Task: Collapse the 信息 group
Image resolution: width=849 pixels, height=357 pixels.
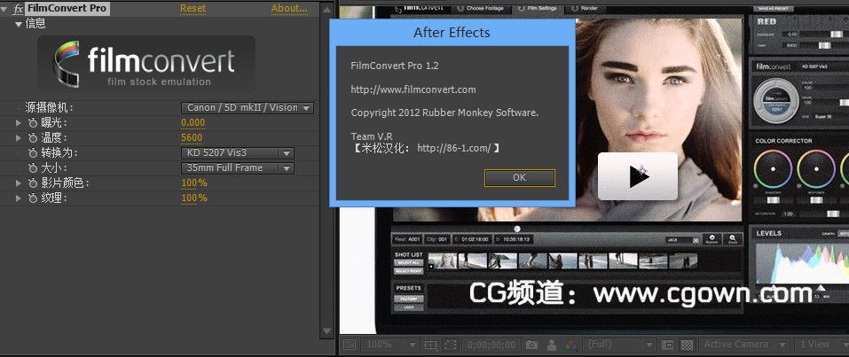Action: (19, 24)
